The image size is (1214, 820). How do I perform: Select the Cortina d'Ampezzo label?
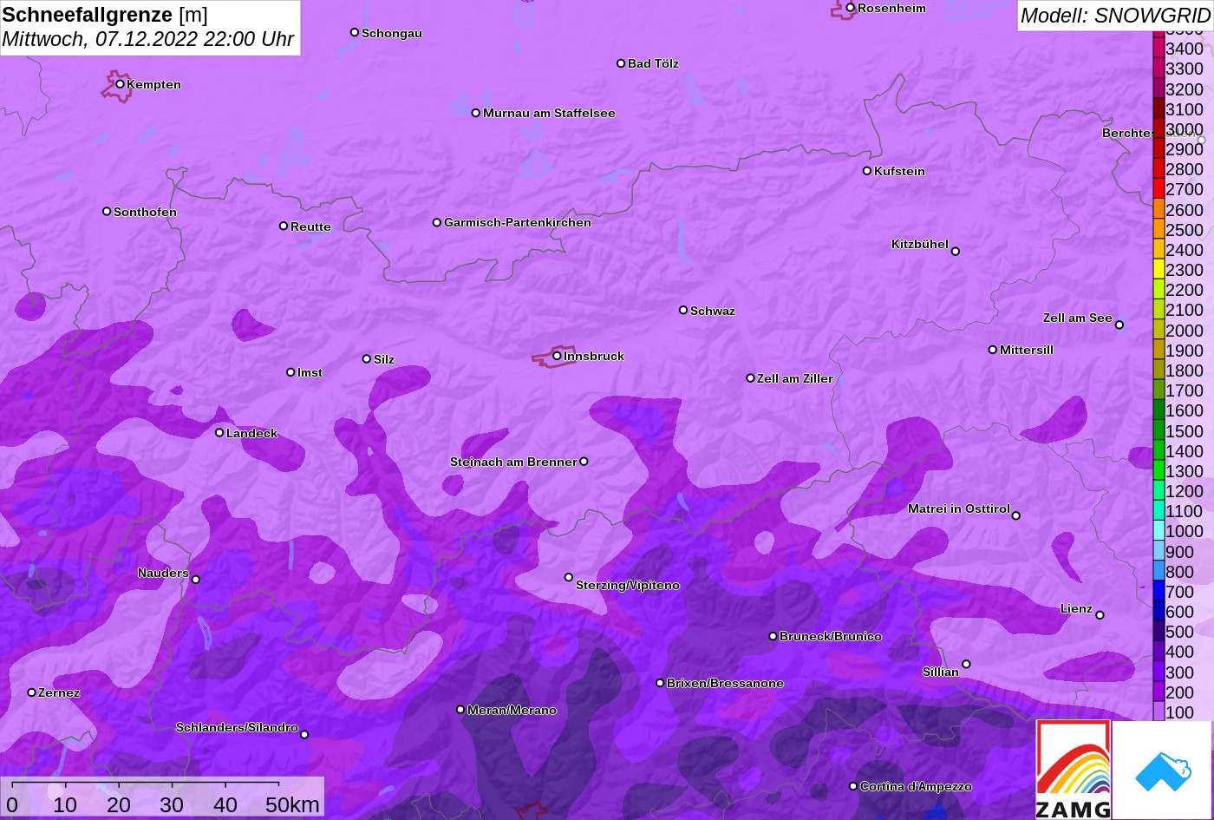[916, 786]
